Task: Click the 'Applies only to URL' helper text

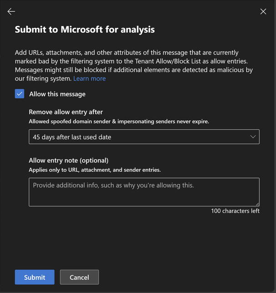Action: click(95, 170)
